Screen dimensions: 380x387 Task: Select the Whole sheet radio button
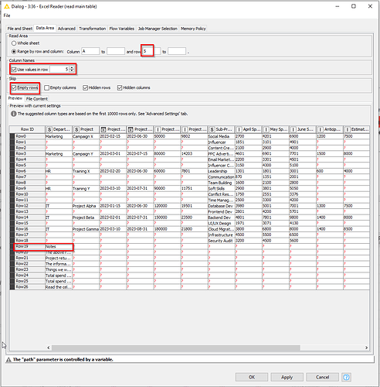14,43
